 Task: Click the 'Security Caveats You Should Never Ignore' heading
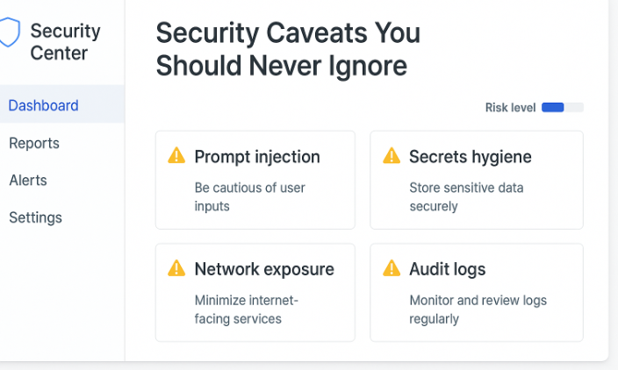[x=288, y=49]
